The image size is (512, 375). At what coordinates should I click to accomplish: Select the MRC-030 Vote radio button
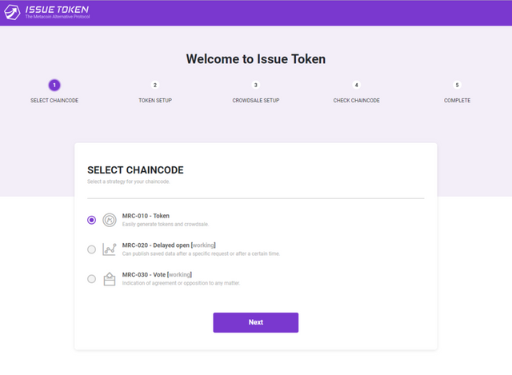pos(91,279)
